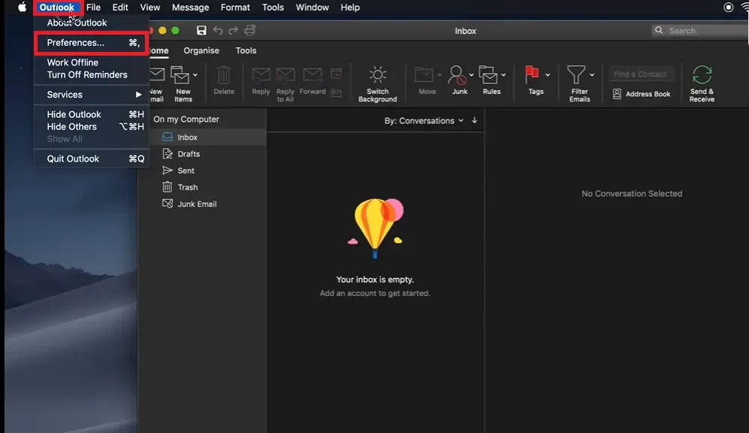
Task: Click the Reply envelope icon
Action: [x=261, y=75]
